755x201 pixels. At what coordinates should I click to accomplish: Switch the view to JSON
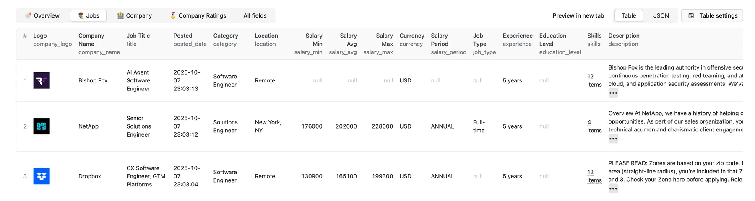coord(661,15)
